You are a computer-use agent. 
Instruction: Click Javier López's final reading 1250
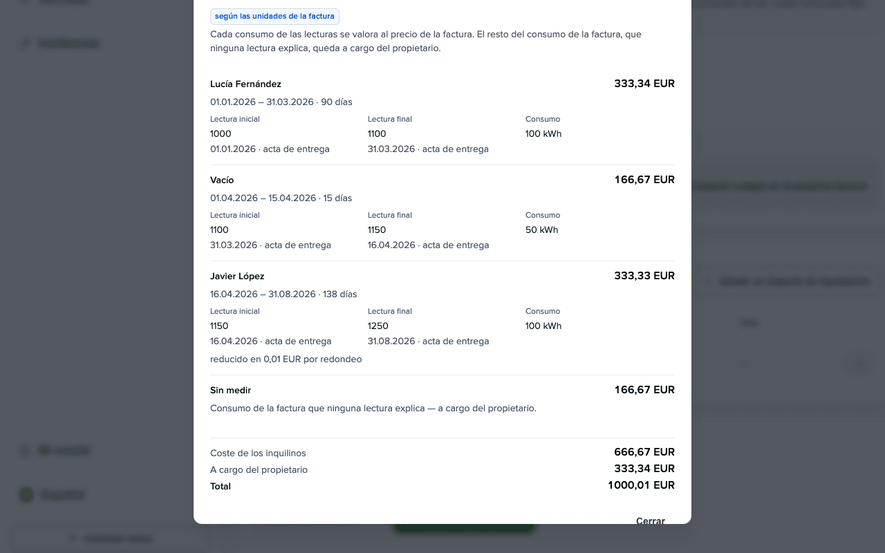pyautogui.click(x=378, y=326)
